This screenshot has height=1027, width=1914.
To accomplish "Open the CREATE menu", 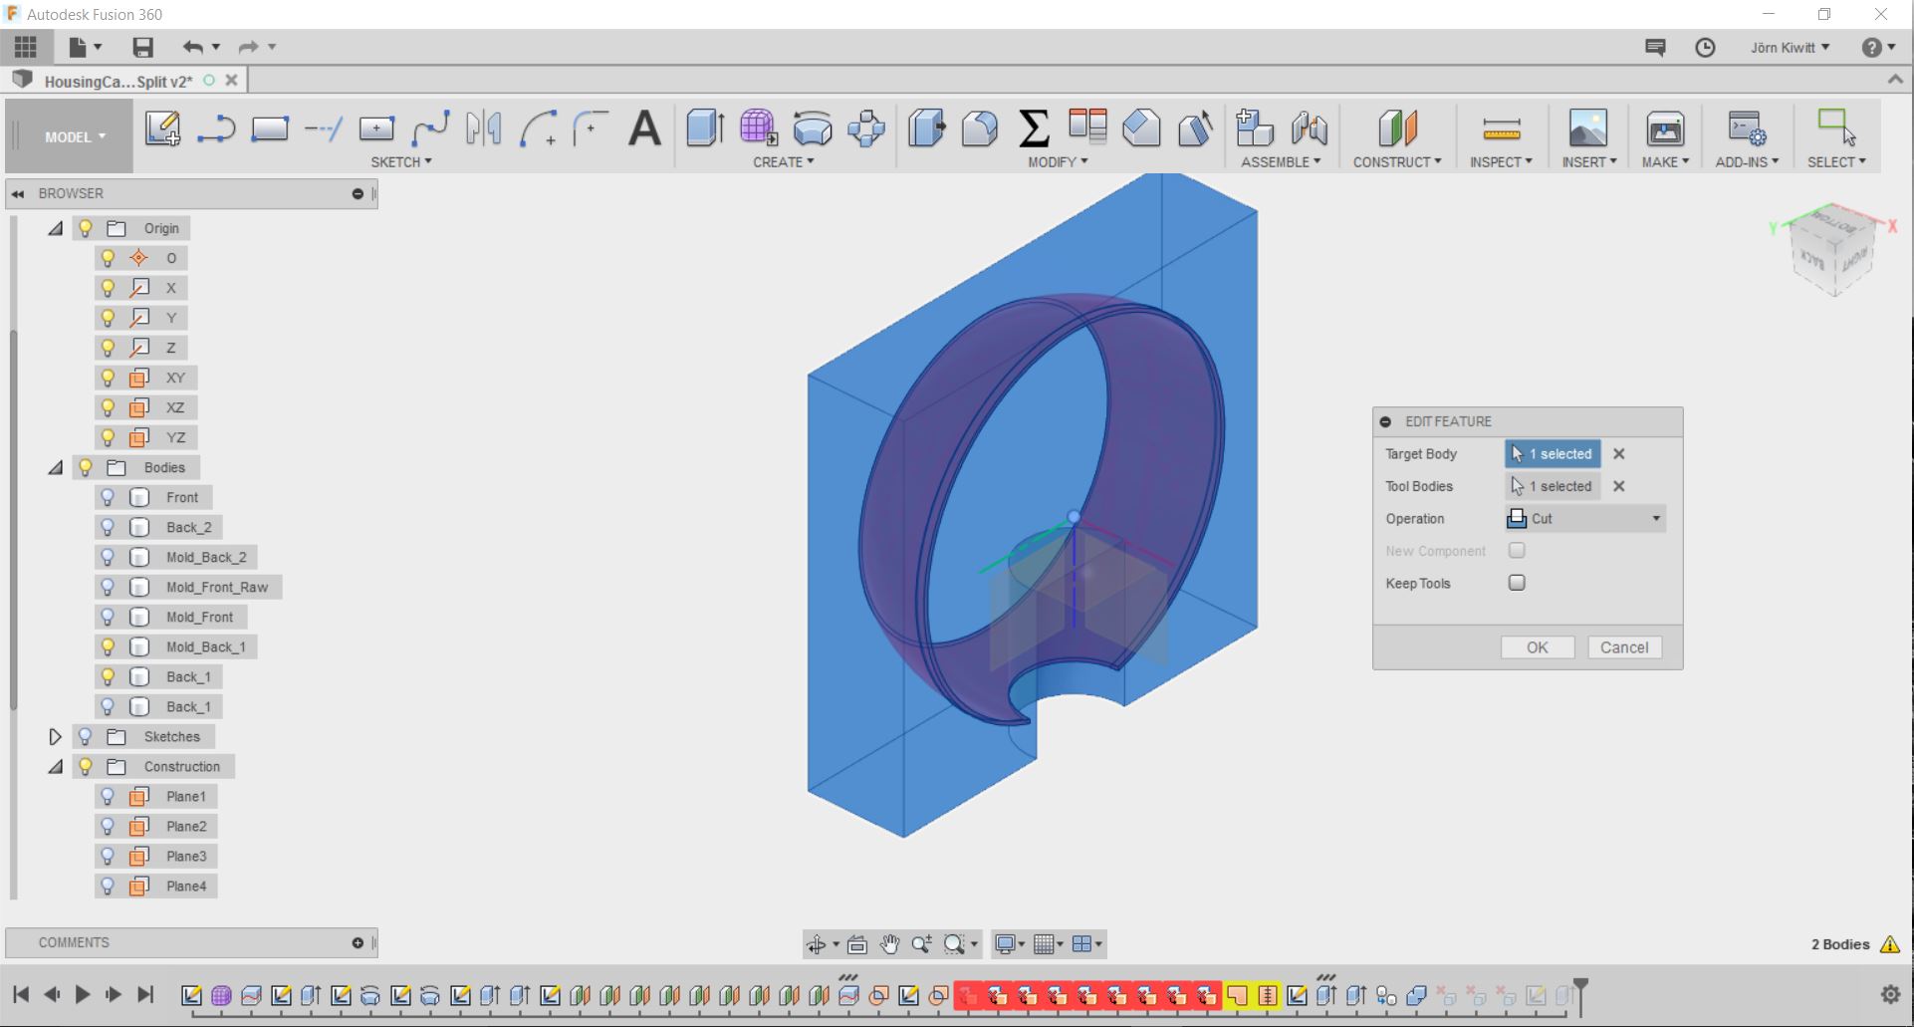I will click(x=784, y=161).
